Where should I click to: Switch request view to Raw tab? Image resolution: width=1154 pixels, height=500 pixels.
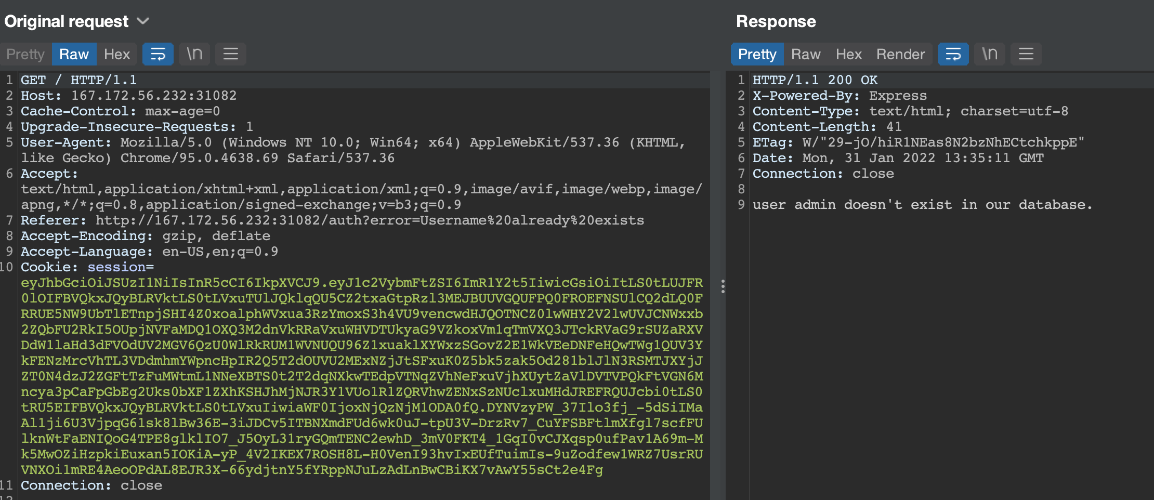click(x=74, y=54)
